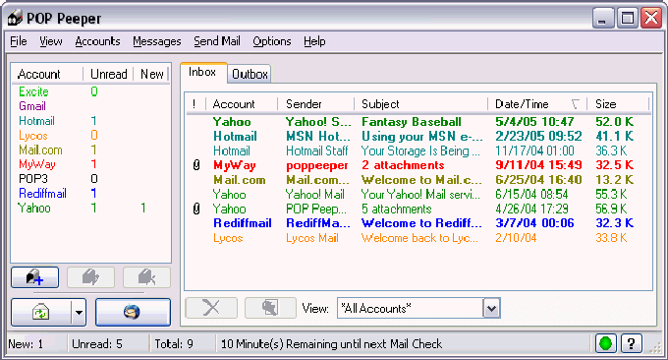Switch to the Outbox tab

250,74
